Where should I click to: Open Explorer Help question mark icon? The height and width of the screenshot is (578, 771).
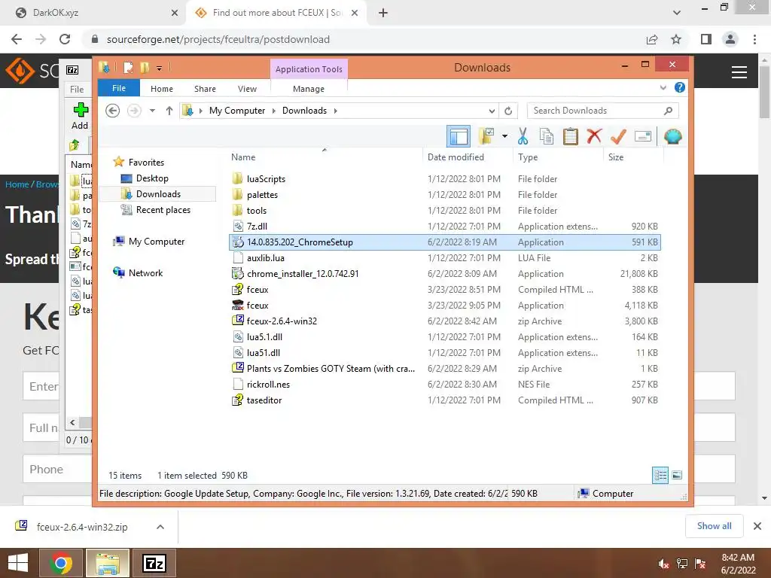tap(680, 87)
